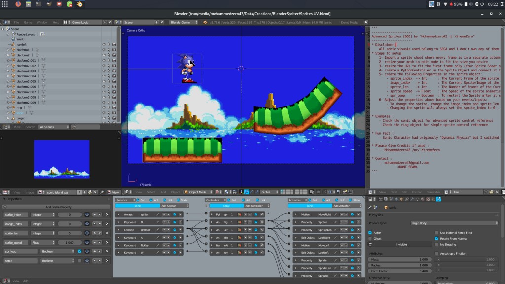Click the selectable arrow icon for lookleft

[109, 44]
